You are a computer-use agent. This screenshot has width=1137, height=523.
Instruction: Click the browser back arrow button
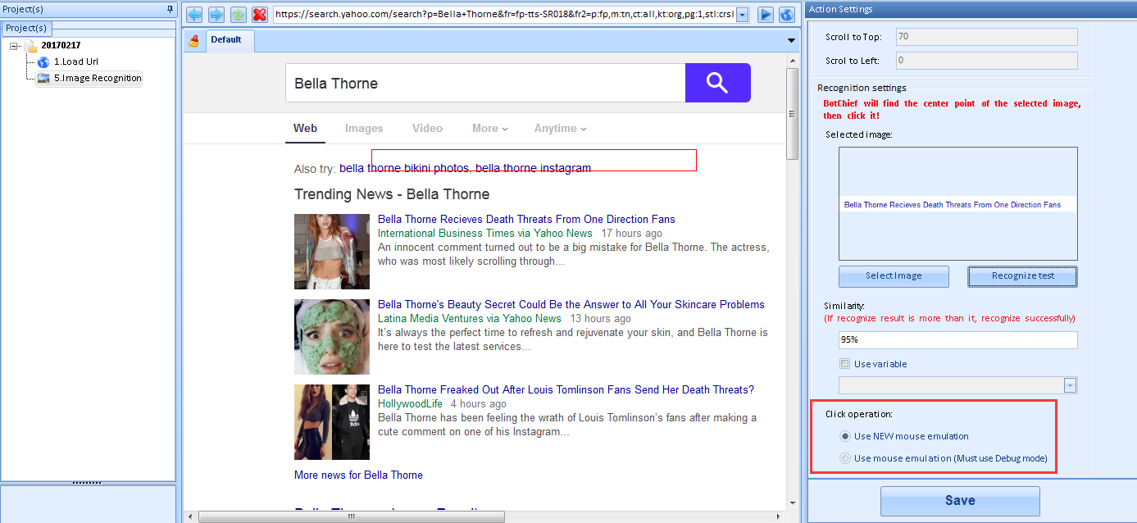[194, 15]
